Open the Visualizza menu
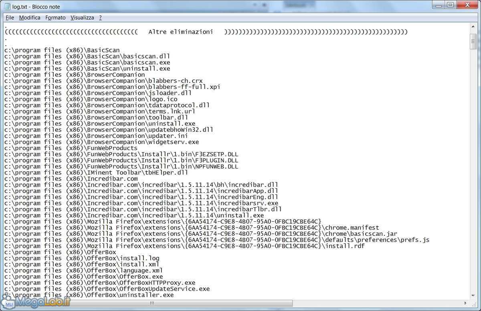Viewport: 481px width, 311px height. click(82, 18)
